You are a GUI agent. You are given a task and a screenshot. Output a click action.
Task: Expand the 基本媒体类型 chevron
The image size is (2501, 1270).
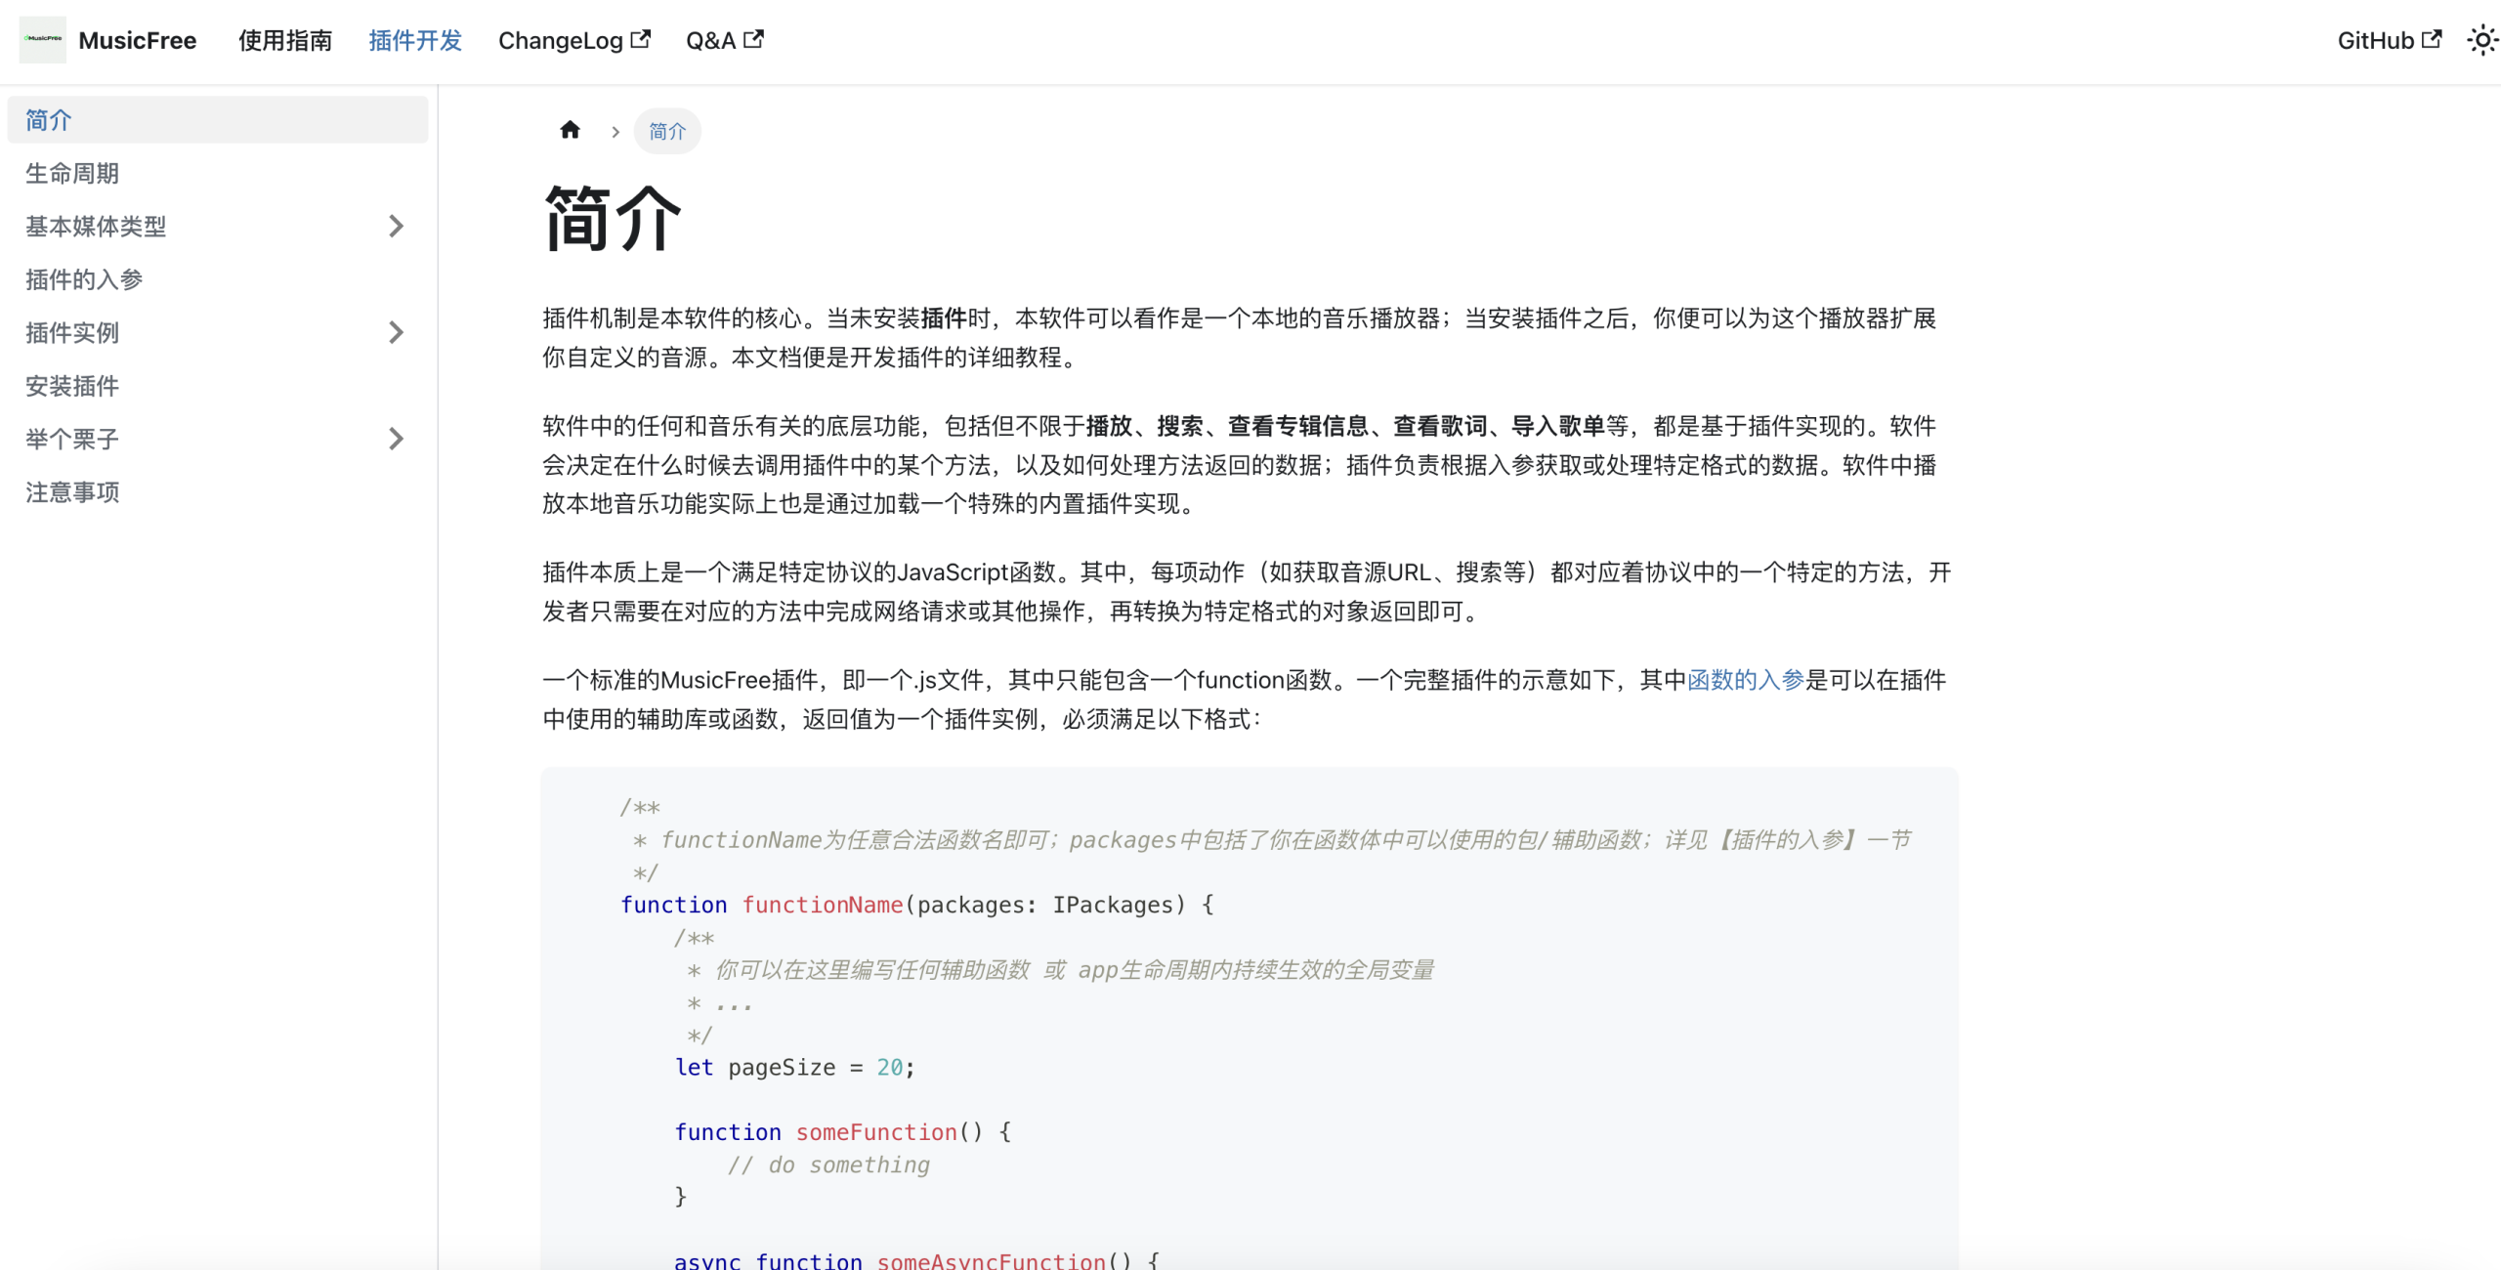[396, 227]
